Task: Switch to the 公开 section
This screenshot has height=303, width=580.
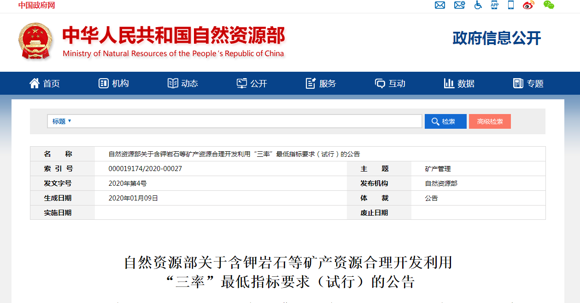Action: [252, 83]
